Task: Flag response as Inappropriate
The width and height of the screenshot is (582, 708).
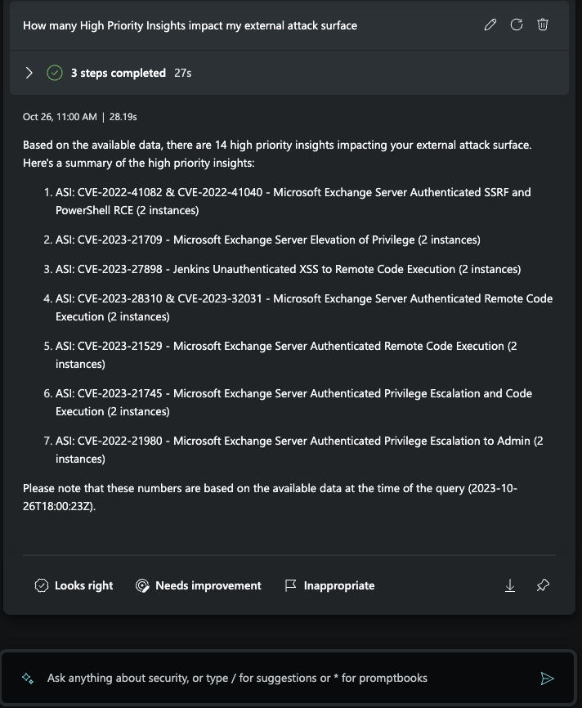Action: coord(329,585)
